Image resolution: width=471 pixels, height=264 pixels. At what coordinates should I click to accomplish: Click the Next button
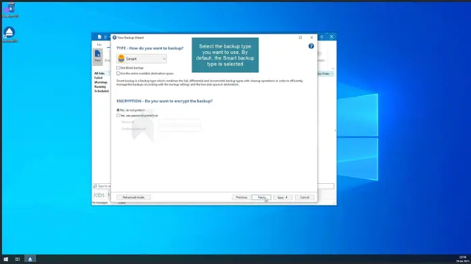261,197
